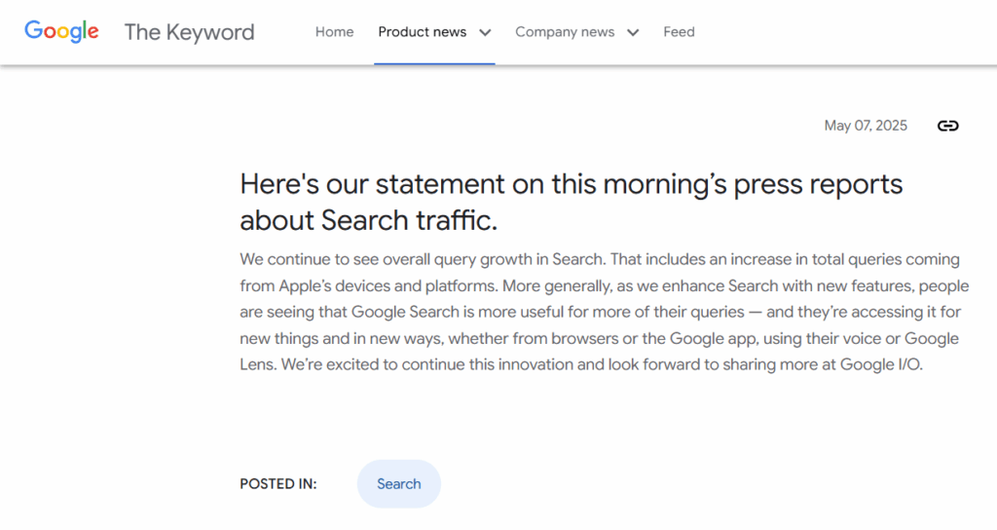This screenshot has width=997, height=530.
Task: Expand the Product news chevron arrow
Action: pos(485,32)
